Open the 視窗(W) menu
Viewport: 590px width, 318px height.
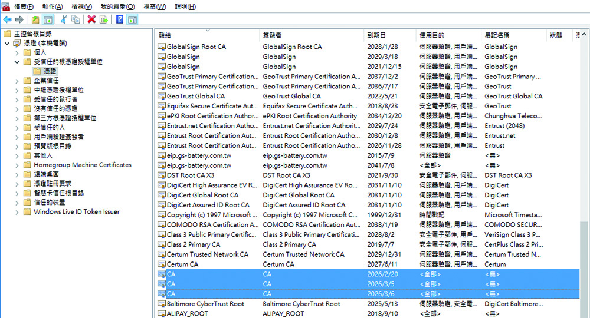(155, 6)
